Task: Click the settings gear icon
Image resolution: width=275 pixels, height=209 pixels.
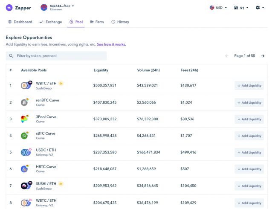Action: [258, 8]
